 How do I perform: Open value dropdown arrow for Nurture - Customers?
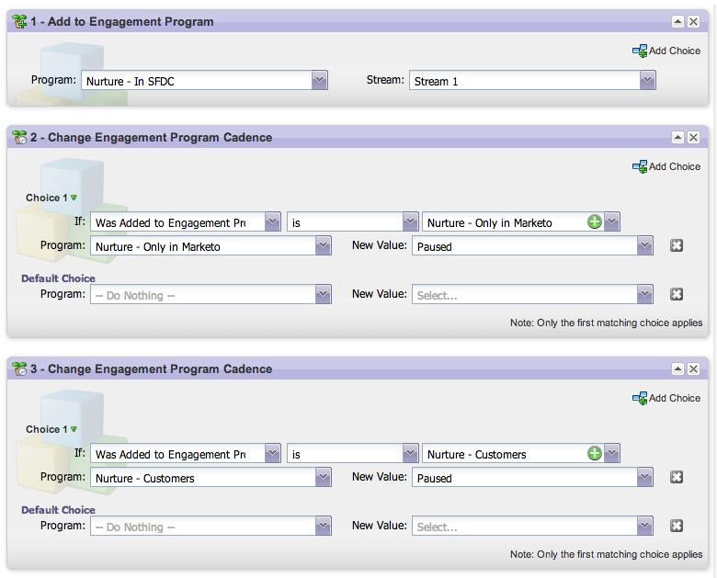611,454
